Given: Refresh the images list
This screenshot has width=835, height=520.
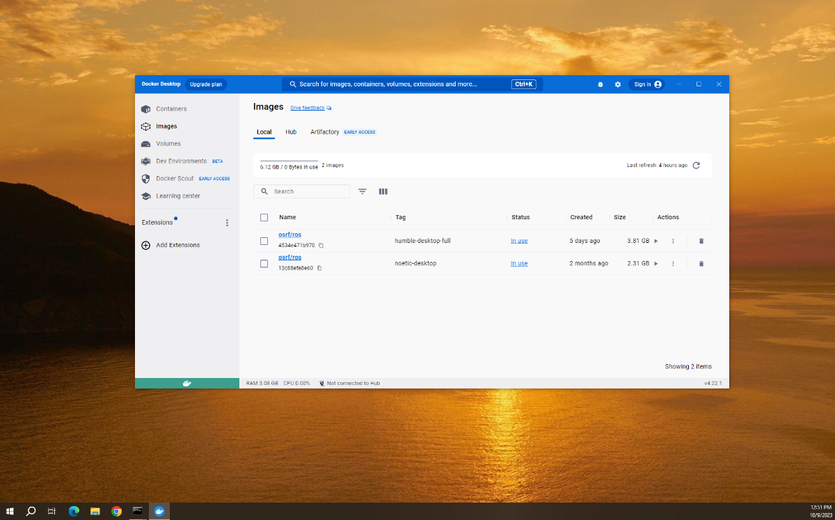Looking at the screenshot, I should pyautogui.click(x=697, y=166).
